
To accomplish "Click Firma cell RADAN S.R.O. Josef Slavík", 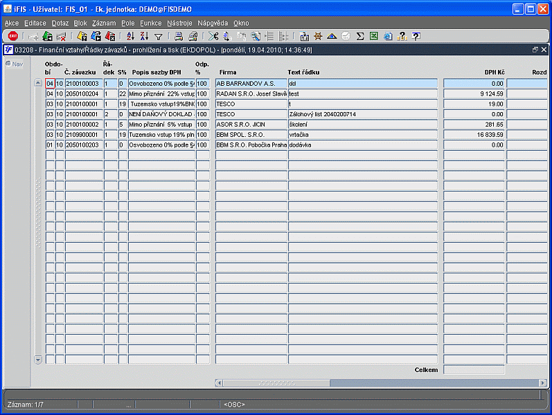I will (x=251, y=93).
